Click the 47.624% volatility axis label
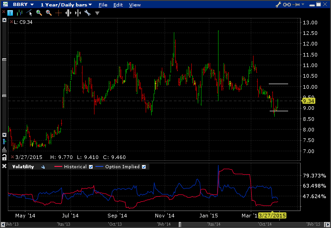 314,196
